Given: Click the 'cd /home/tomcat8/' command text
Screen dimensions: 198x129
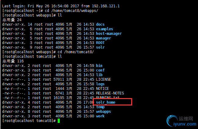Looking at the screenshot, I should [76, 52].
